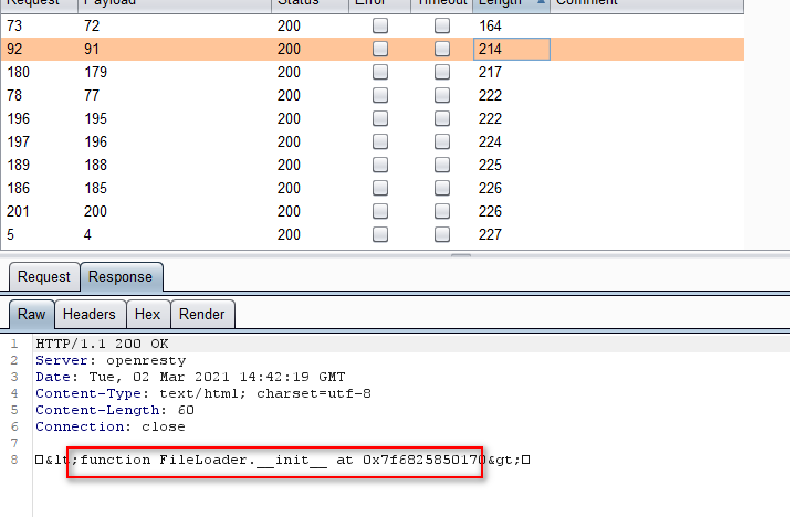Show the Render view tab
Viewport: 790px width, 517px height.
click(202, 314)
